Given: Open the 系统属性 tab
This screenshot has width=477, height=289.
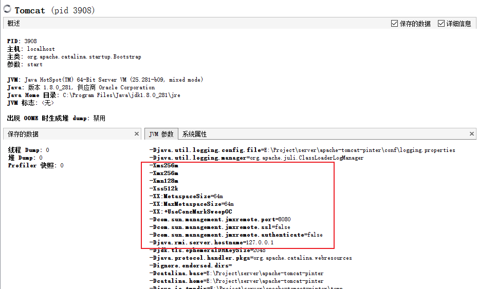Looking at the screenshot, I should coord(194,134).
